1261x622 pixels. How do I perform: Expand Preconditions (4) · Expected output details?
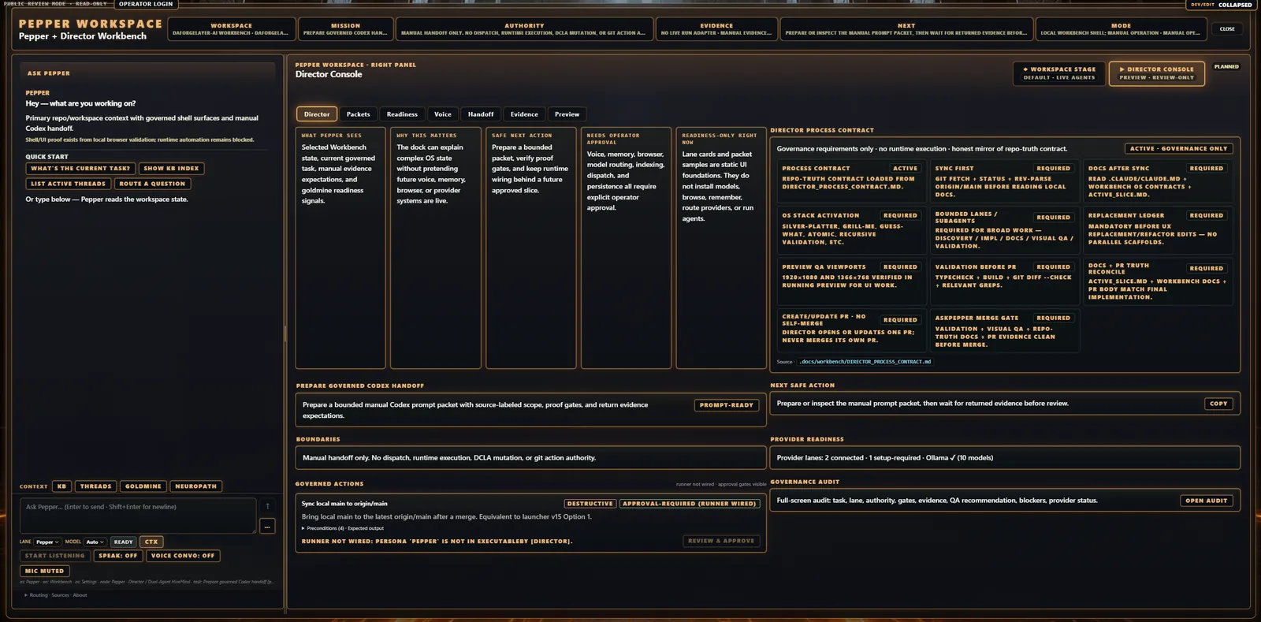(343, 528)
